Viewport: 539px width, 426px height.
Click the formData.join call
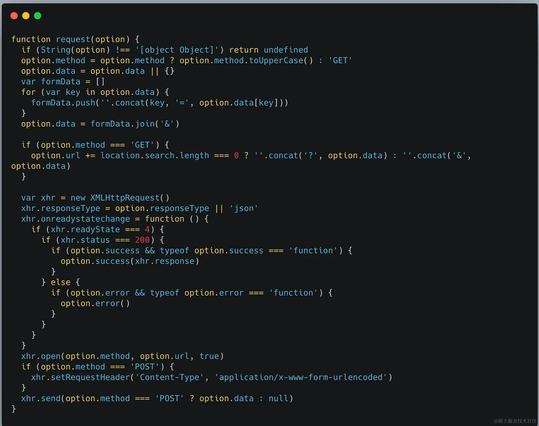coord(123,124)
